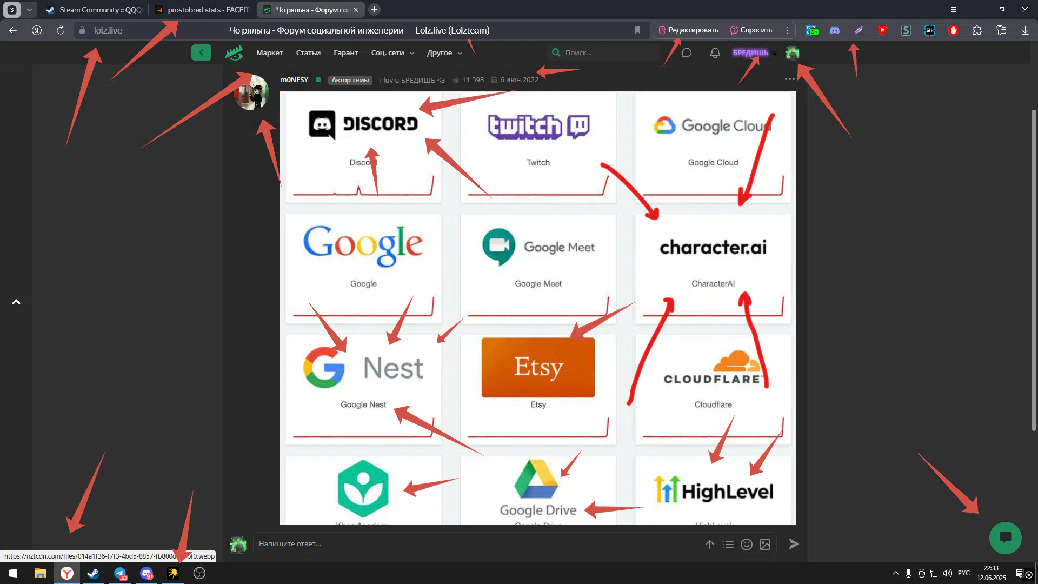This screenshot has width=1038, height=584.
Task: Click the Редактировать button
Action: click(x=688, y=30)
